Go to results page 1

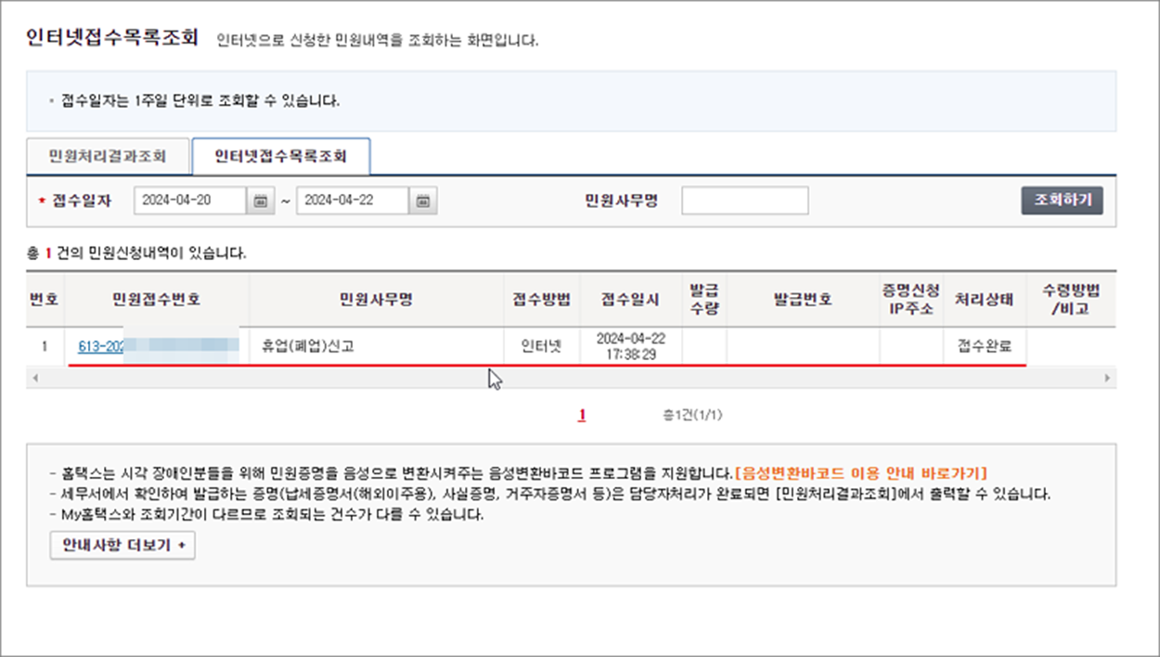(582, 415)
